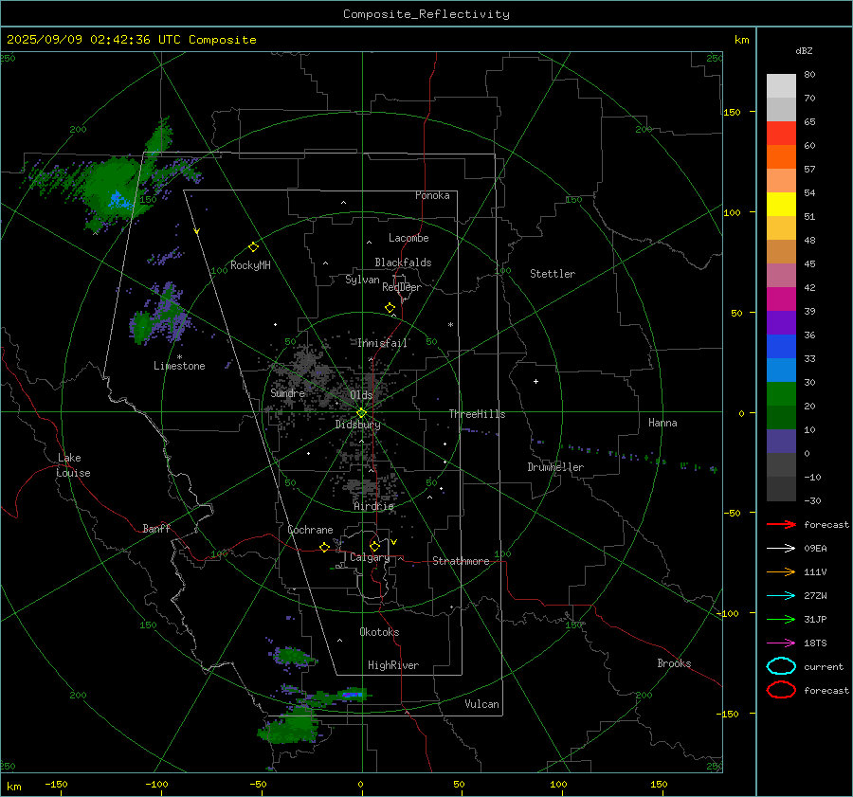Click the yellow diamond marker above Calgary

(x=374, y=546)
